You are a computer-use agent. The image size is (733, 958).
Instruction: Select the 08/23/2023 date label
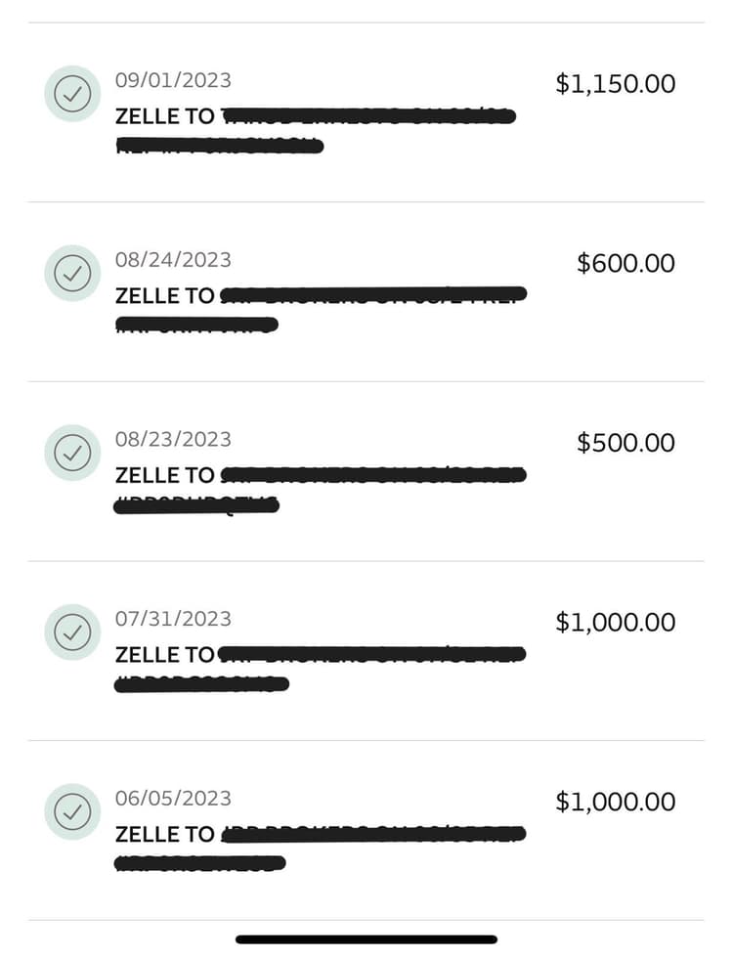tap(173, 440)
